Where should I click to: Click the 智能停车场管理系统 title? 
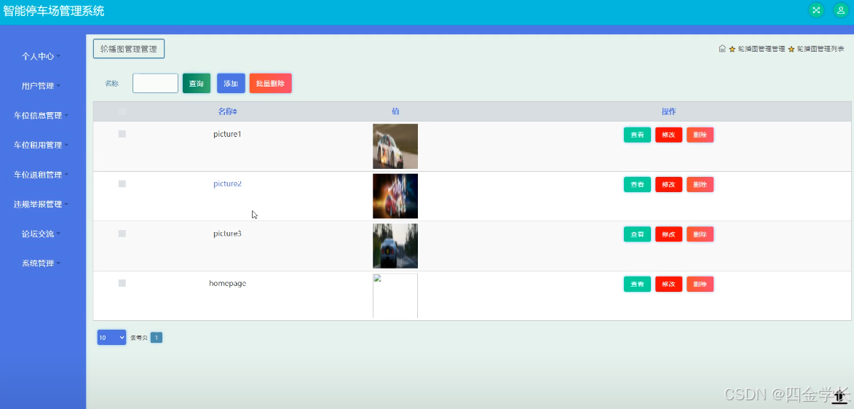53,11
